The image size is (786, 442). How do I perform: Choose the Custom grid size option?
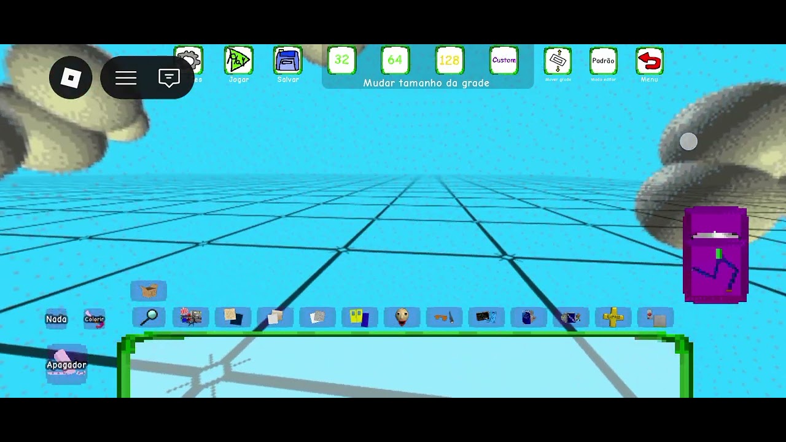pos(504,60)
